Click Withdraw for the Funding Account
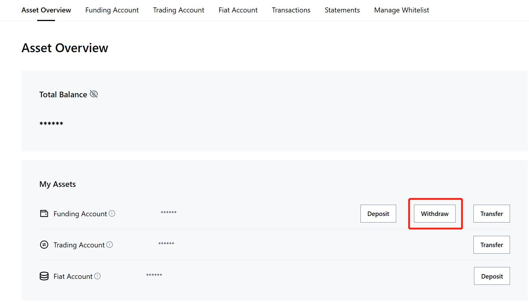Image resolution: width=529 pixels, height=302 pixels. (x=434, y=214)
